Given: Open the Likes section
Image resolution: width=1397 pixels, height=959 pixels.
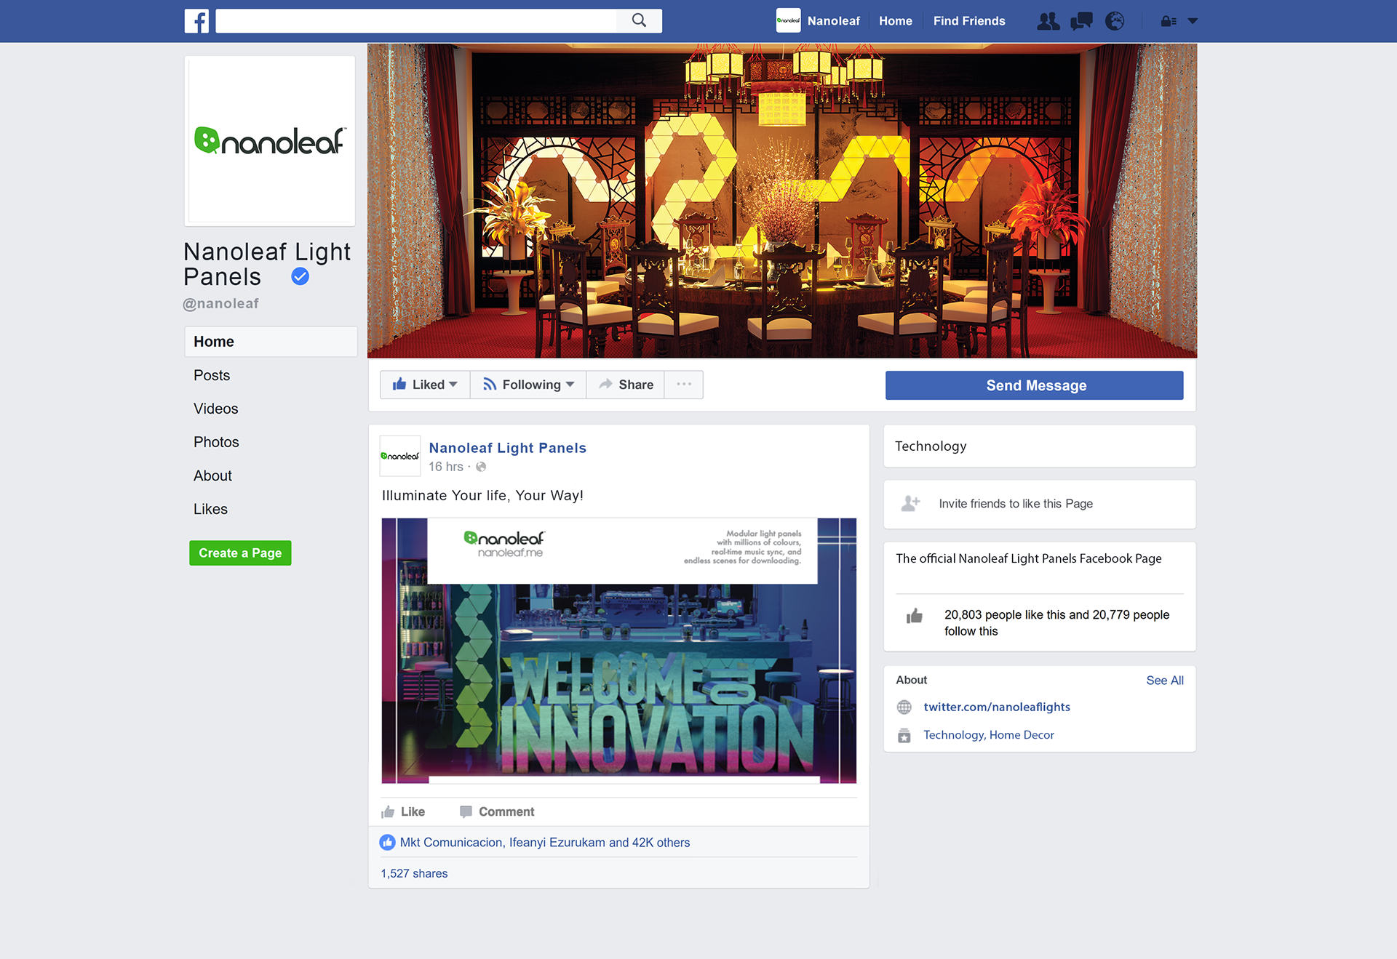Looking at the screenshot, I should pyautogui.click(x=210, y=509).
